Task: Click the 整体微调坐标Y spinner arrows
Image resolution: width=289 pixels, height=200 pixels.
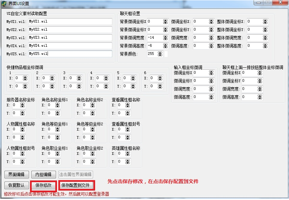Action: tap(265, 30)
